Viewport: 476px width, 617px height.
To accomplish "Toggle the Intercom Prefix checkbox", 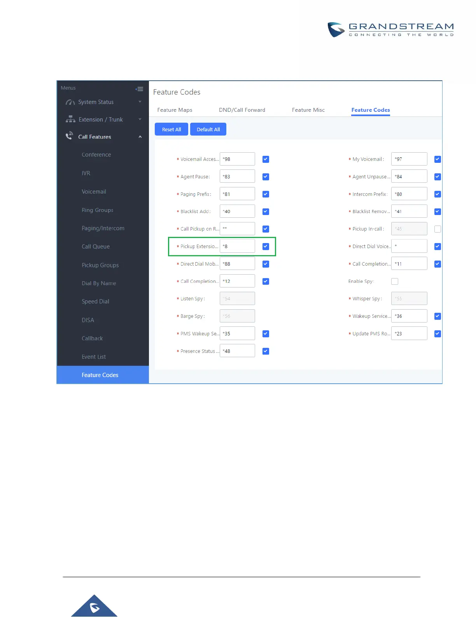I will (x=437, y=194).
